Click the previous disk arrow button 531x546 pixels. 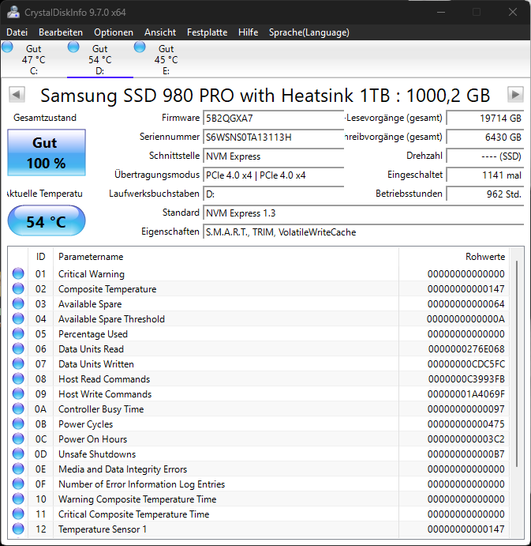coord(17,94)
